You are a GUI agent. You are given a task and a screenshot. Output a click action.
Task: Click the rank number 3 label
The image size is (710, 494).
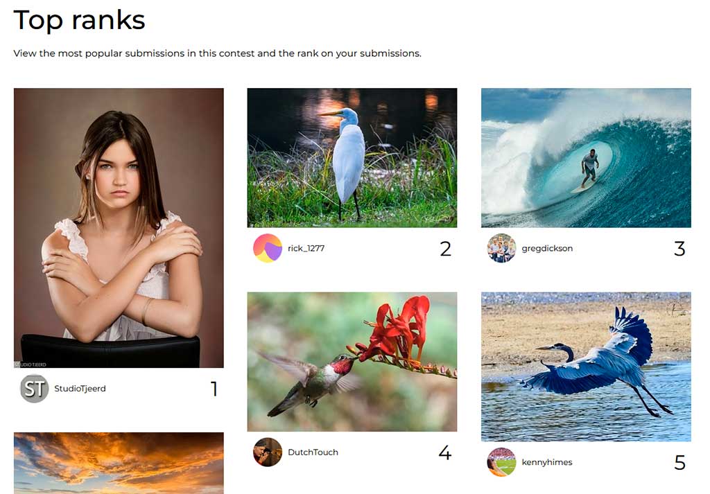point(679,249)
